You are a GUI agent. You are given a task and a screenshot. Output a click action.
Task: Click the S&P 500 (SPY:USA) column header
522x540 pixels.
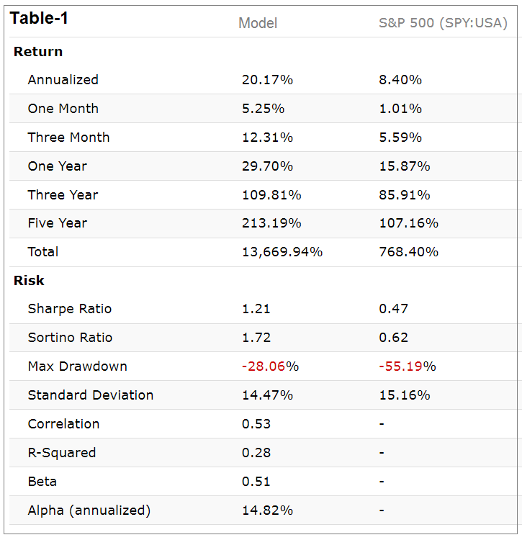443,23
